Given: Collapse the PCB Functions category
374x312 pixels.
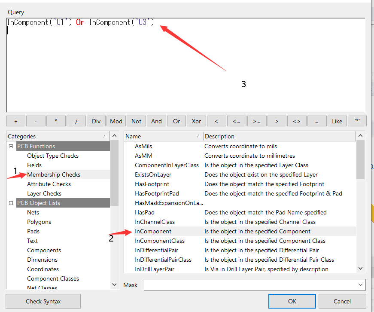Looking at the screenshot, I should 10,146.
